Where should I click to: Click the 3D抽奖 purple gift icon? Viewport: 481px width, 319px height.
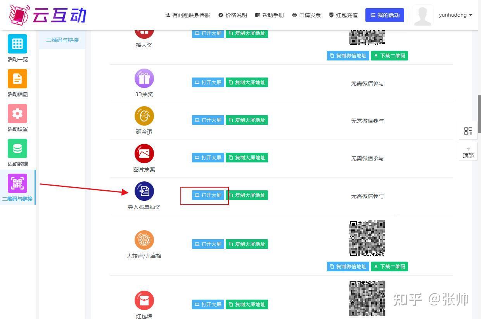click(144, 78)
